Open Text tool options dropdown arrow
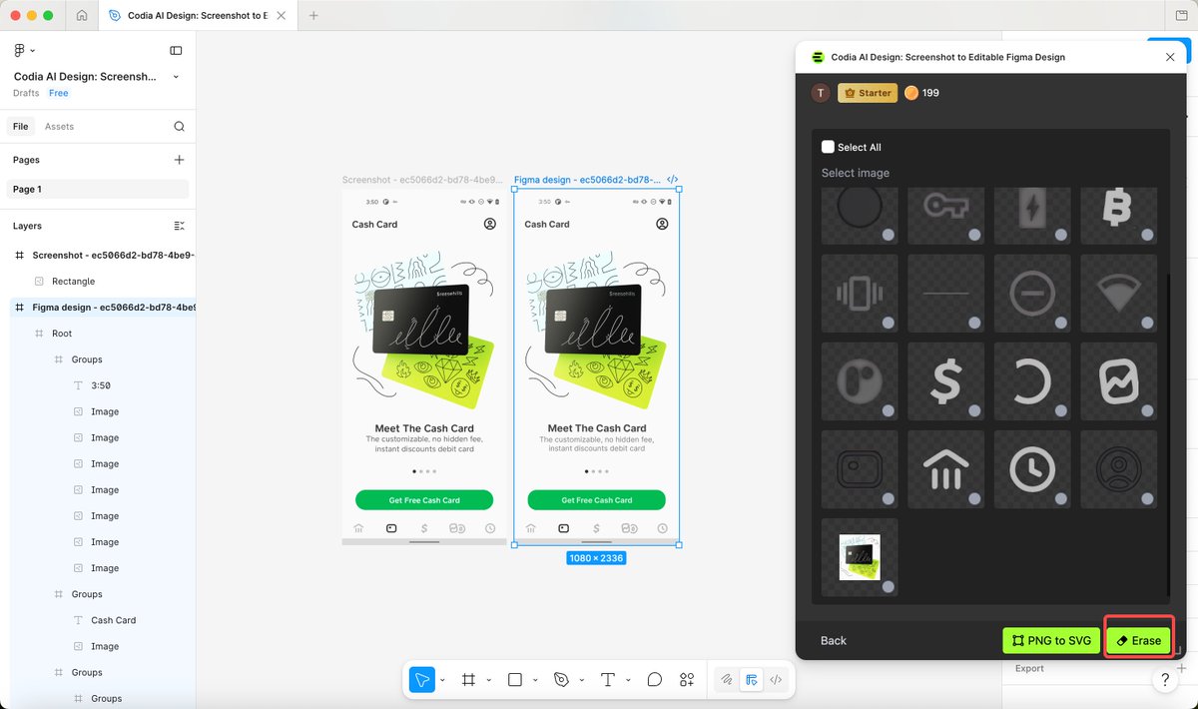 pyautogui.click(x=627, y=680)
